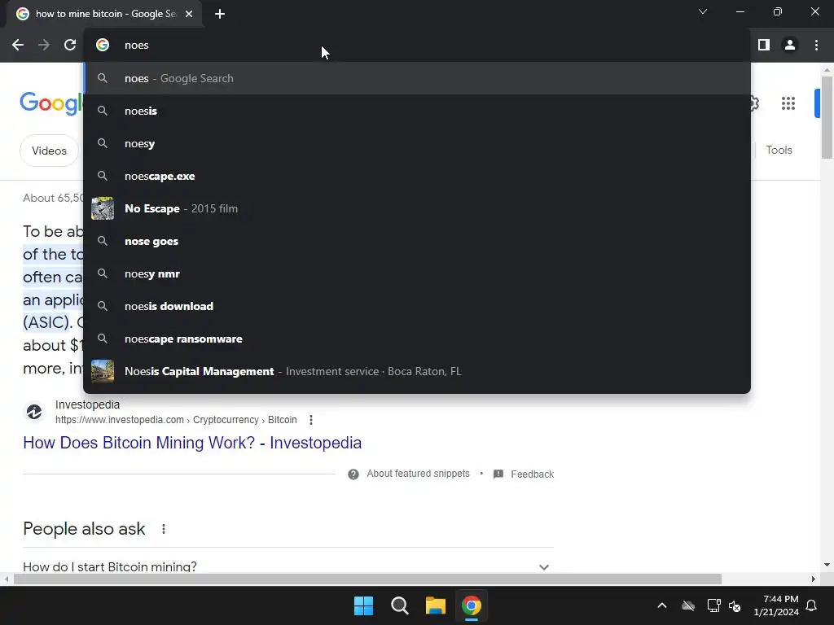Viewport: 834px width, 625px height.
Task: Select the Videos filter chip
Action: point(49,151)
